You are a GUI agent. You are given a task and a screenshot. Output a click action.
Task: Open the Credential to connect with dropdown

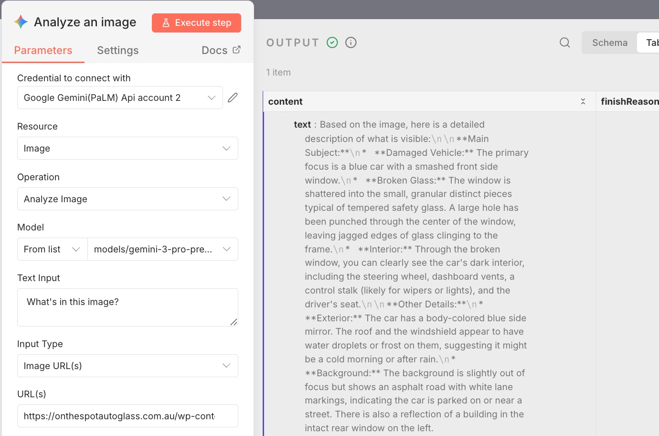[120, 98]
